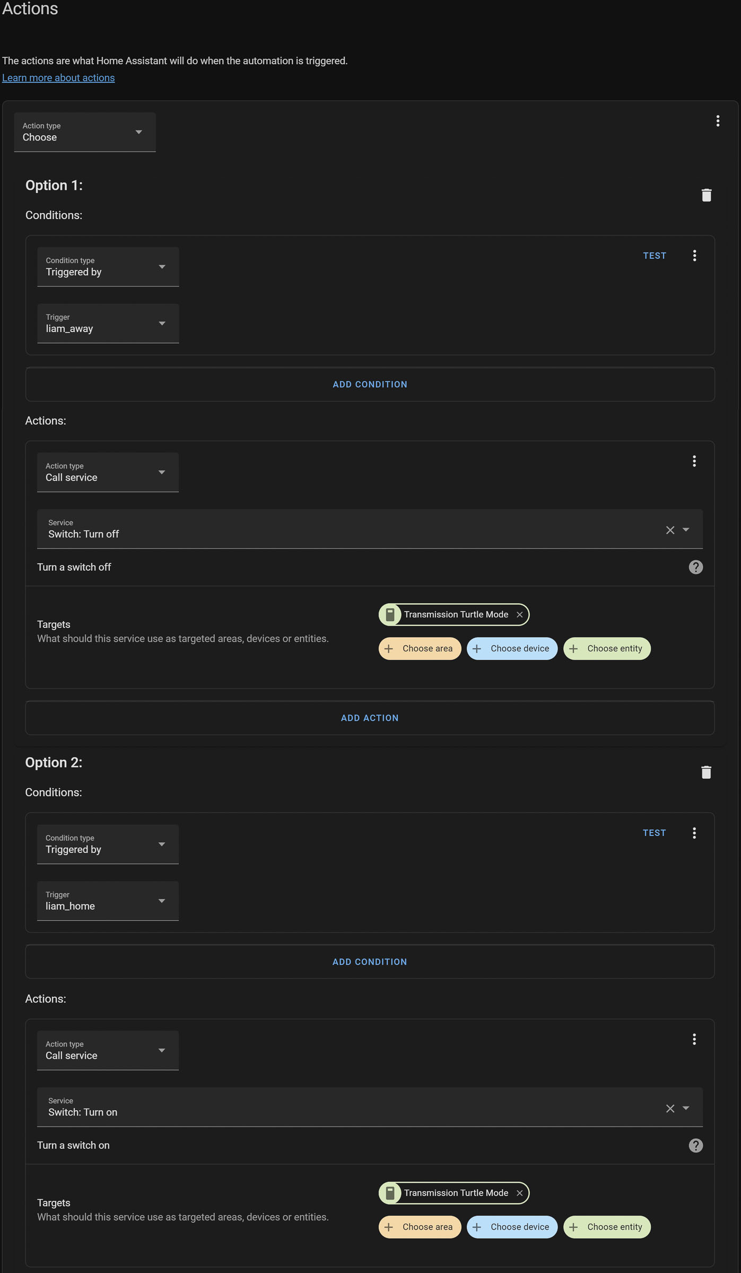Viewport: 741px width, 1273px height.
Task: Select the Option 1: heading
Action: (x=54, y=185)
